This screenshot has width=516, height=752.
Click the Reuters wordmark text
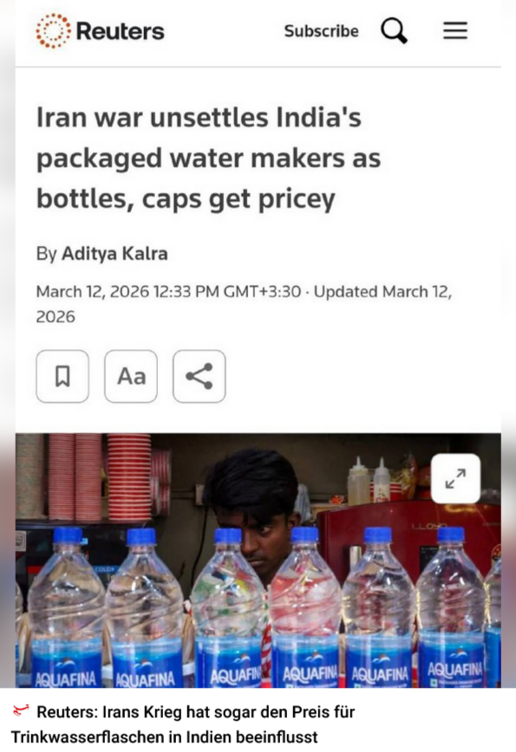(120, 32)
